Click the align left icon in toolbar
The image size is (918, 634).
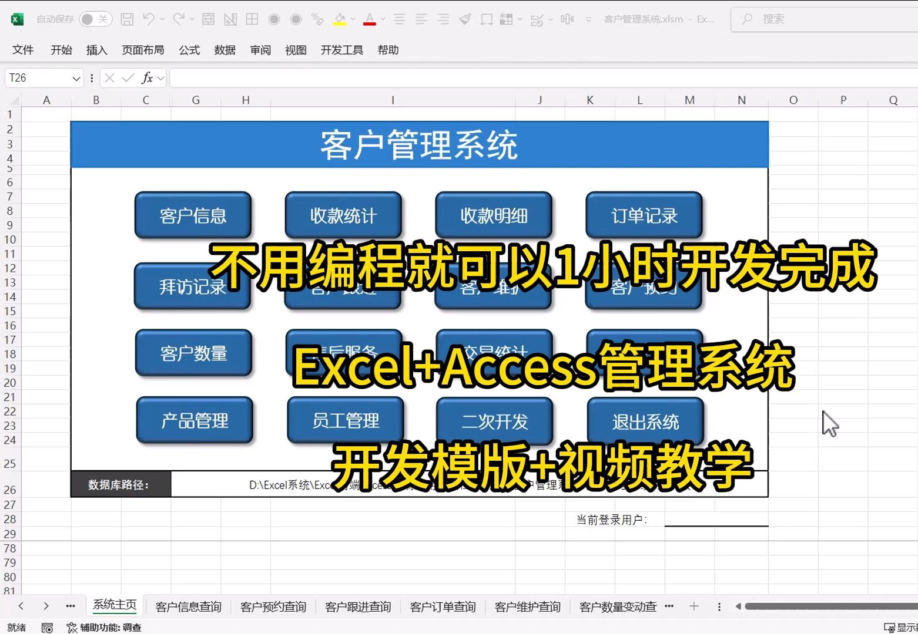click(421, 19)
